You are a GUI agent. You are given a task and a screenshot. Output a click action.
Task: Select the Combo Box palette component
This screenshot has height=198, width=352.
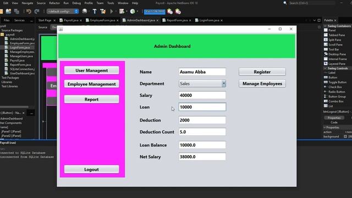click(x=334, y=101)
